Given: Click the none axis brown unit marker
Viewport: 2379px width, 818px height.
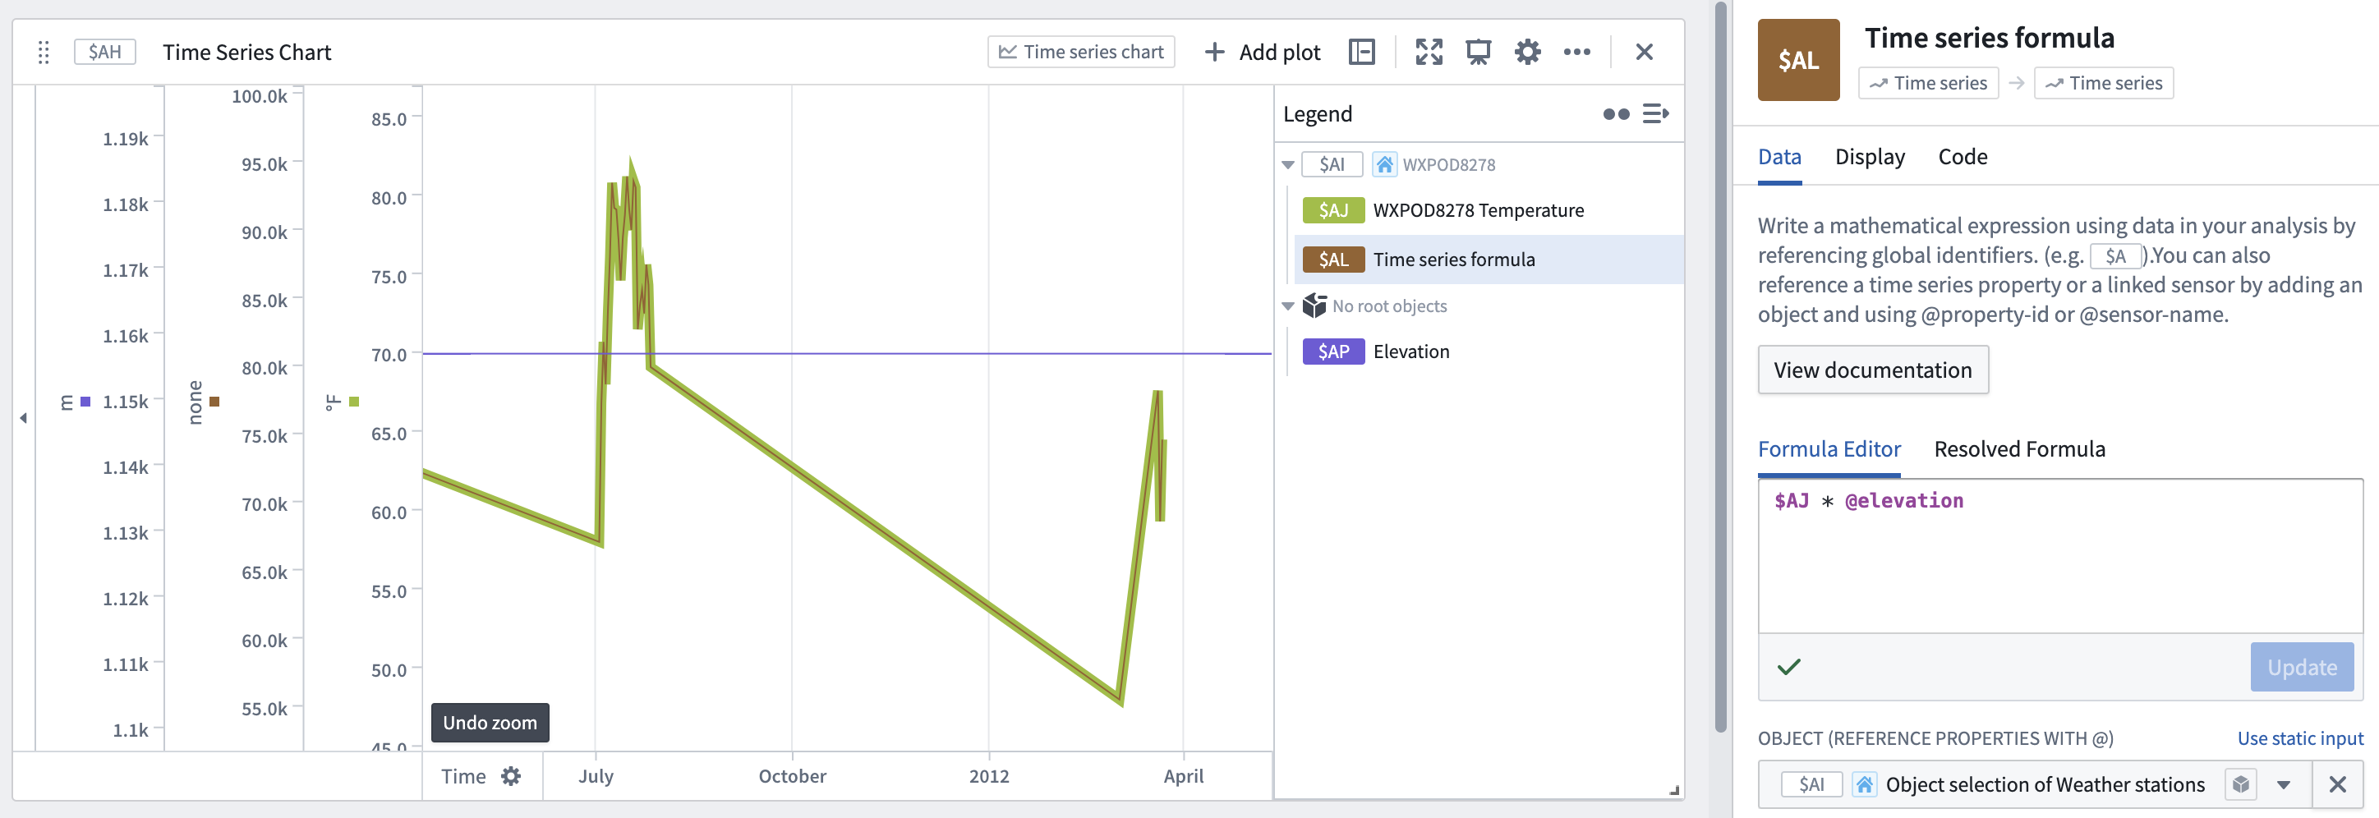Looking at the screenshot, I should [214, 402].
